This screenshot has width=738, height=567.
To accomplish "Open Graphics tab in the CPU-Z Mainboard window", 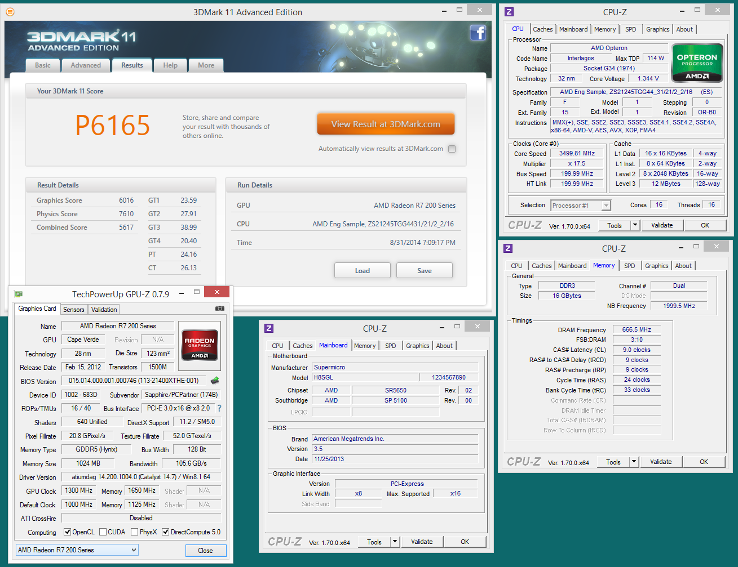I will click(418, 346).
